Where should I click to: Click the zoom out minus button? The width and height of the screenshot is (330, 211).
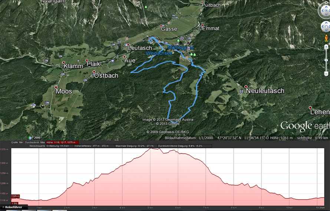(x=326, y=74)
